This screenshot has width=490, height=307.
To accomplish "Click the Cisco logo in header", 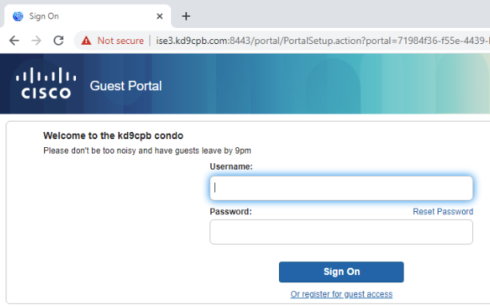I will tap(46, 83).
